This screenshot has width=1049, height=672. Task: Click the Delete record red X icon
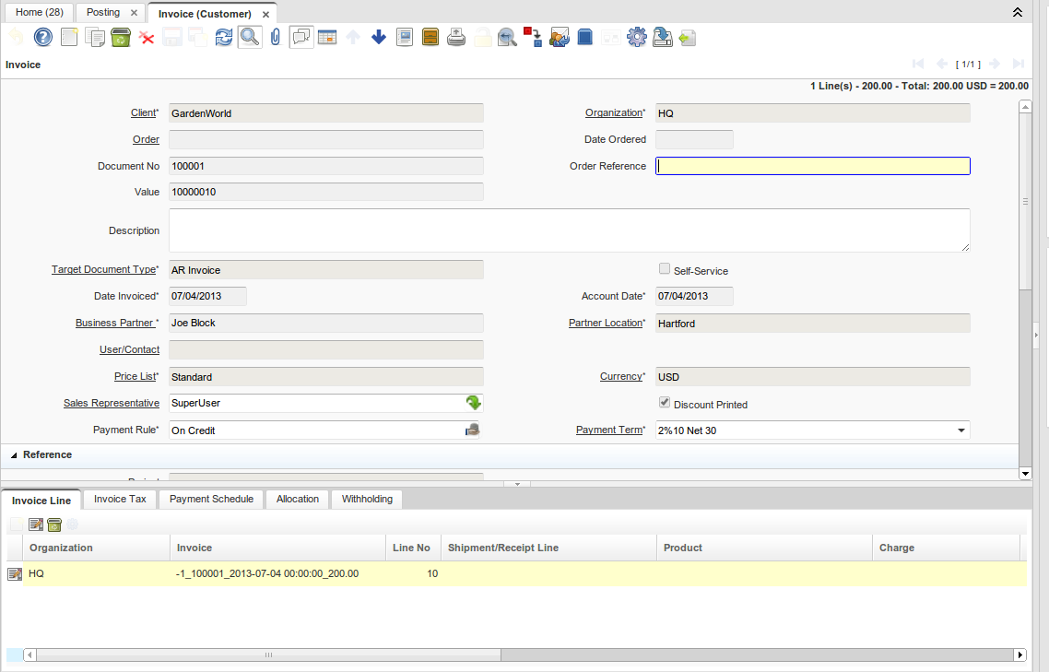[x=146, y=37]
